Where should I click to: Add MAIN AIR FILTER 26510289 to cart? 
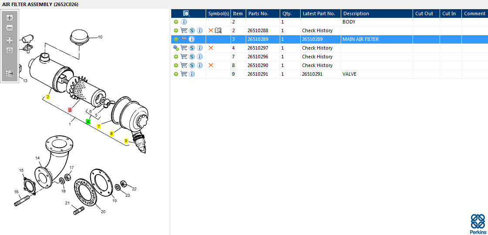pos(184,39)
